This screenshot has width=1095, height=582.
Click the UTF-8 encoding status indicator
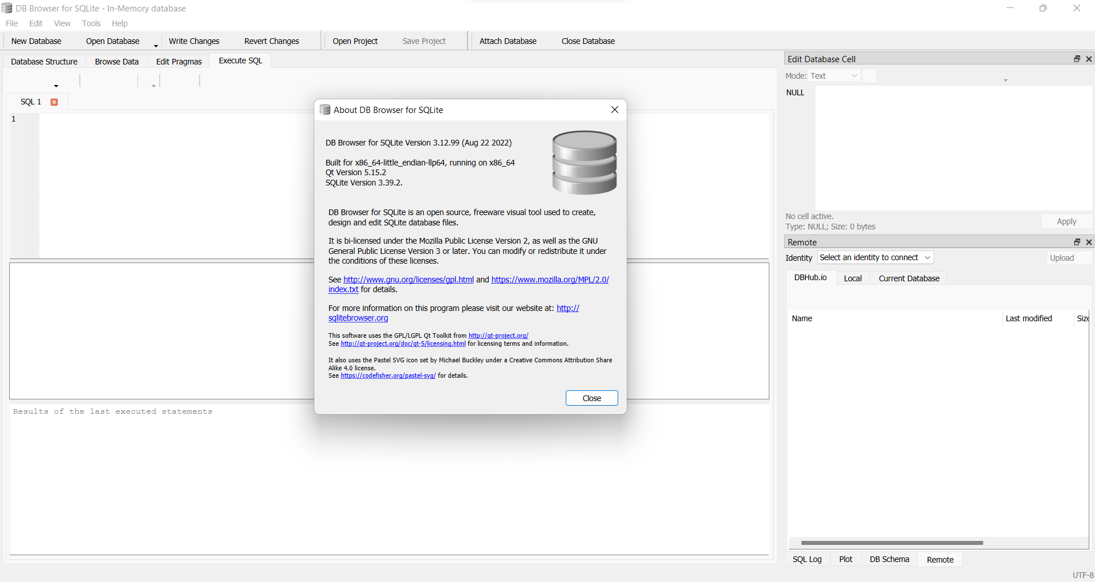point(1082,575)
